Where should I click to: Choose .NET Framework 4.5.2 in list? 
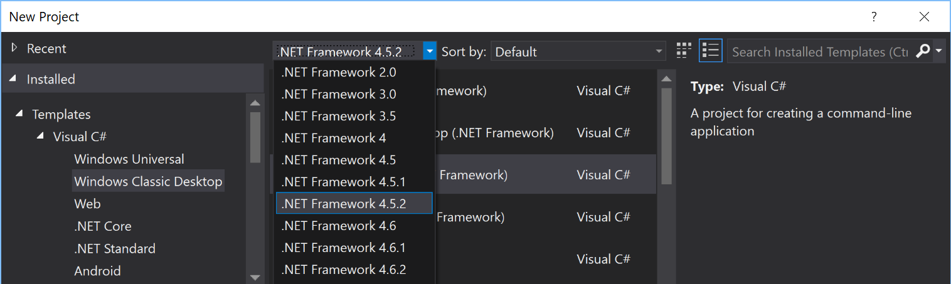click(354, 204)
